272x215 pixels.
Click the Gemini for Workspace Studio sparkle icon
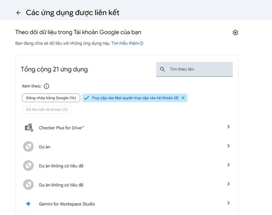click(x=28, y=204)
